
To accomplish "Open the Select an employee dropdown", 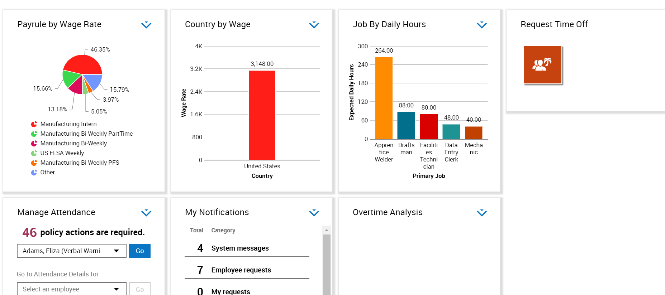I will coord(72,289).
